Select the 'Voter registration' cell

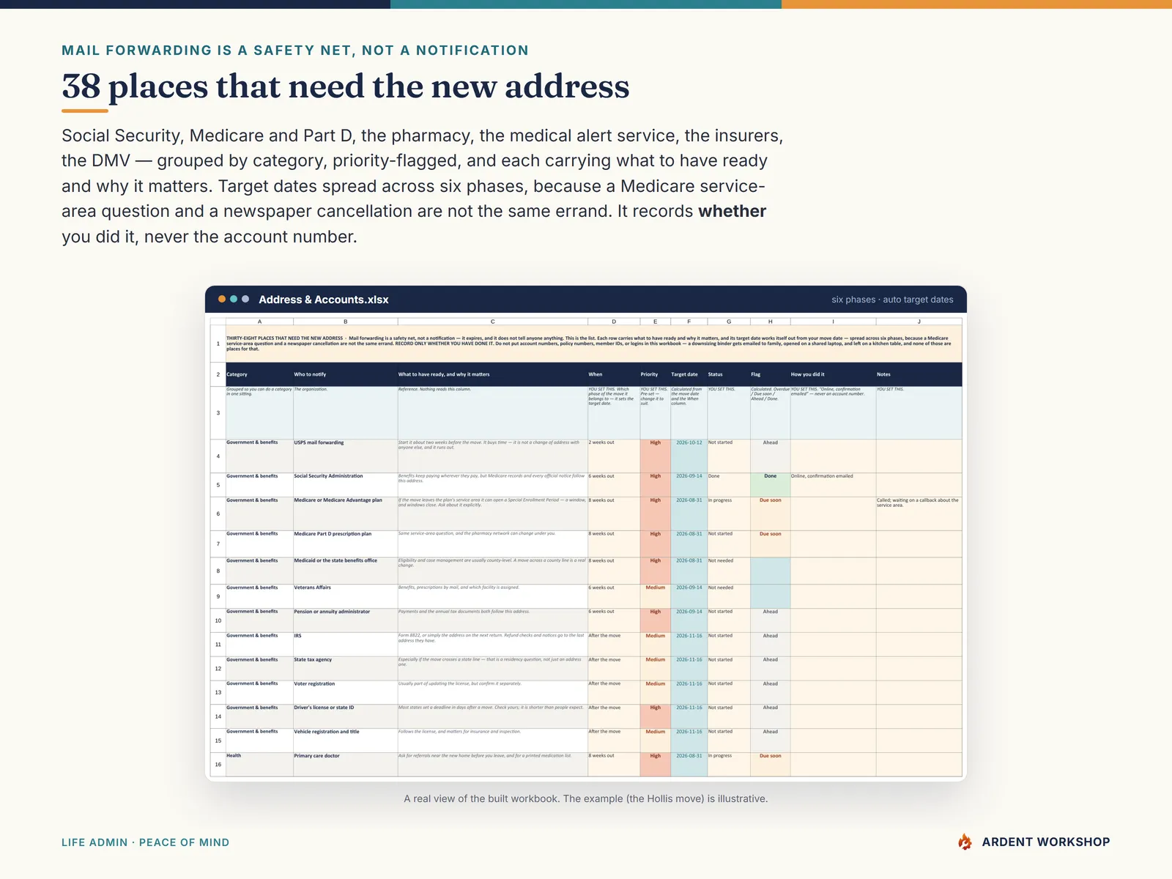coord(346,693)
